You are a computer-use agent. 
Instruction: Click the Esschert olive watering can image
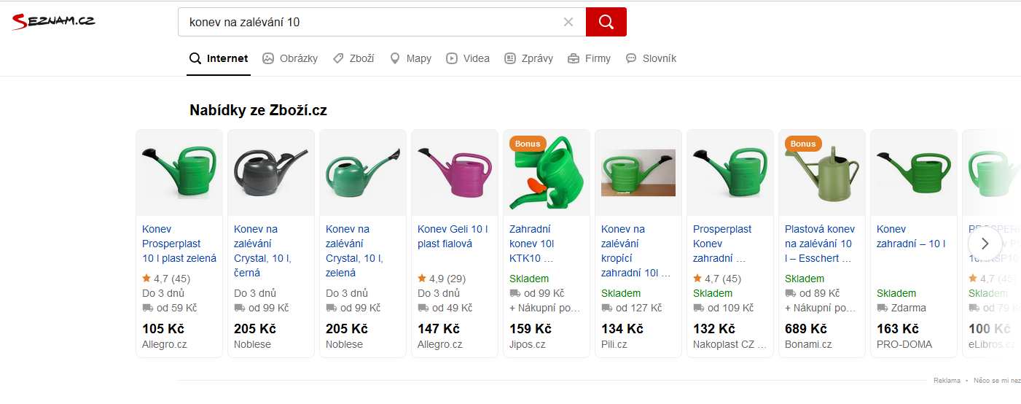(x=822, y=176)
